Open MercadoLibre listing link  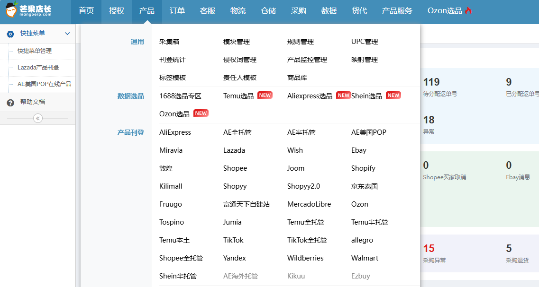[x=309, y=204]
